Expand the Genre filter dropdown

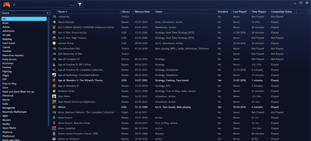point(48,13)
